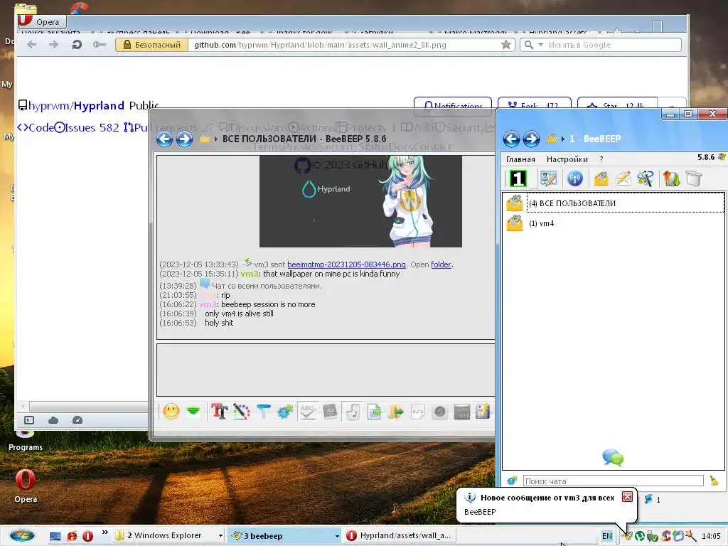This screenshot has width=728, height=546.
Task: Open the beeimgtmp-20231205-083446.png link
Action: click(x=346, y=264)
